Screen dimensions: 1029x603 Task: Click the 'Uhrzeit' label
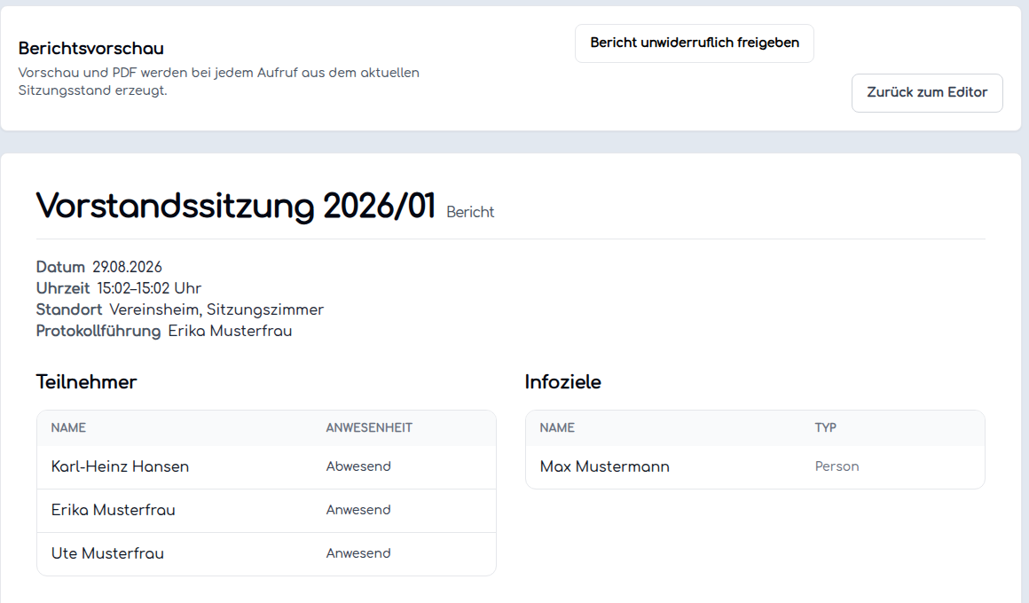pos(63,288)
